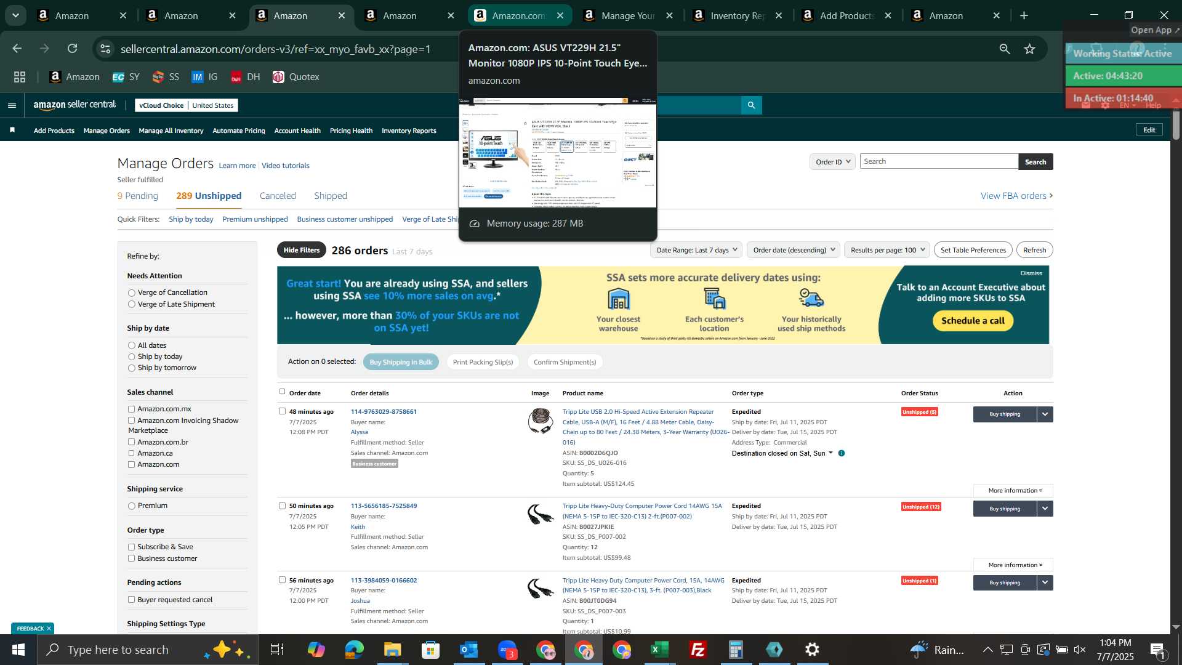Click Set Table Preferences button
The image size is (1182, 665).
click(973, 250)
